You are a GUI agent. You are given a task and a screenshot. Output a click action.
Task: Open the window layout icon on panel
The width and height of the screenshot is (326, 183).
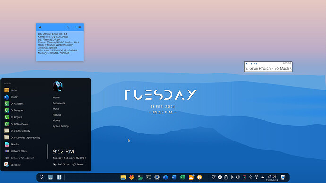pyautogui.click(x=59, y=177)
